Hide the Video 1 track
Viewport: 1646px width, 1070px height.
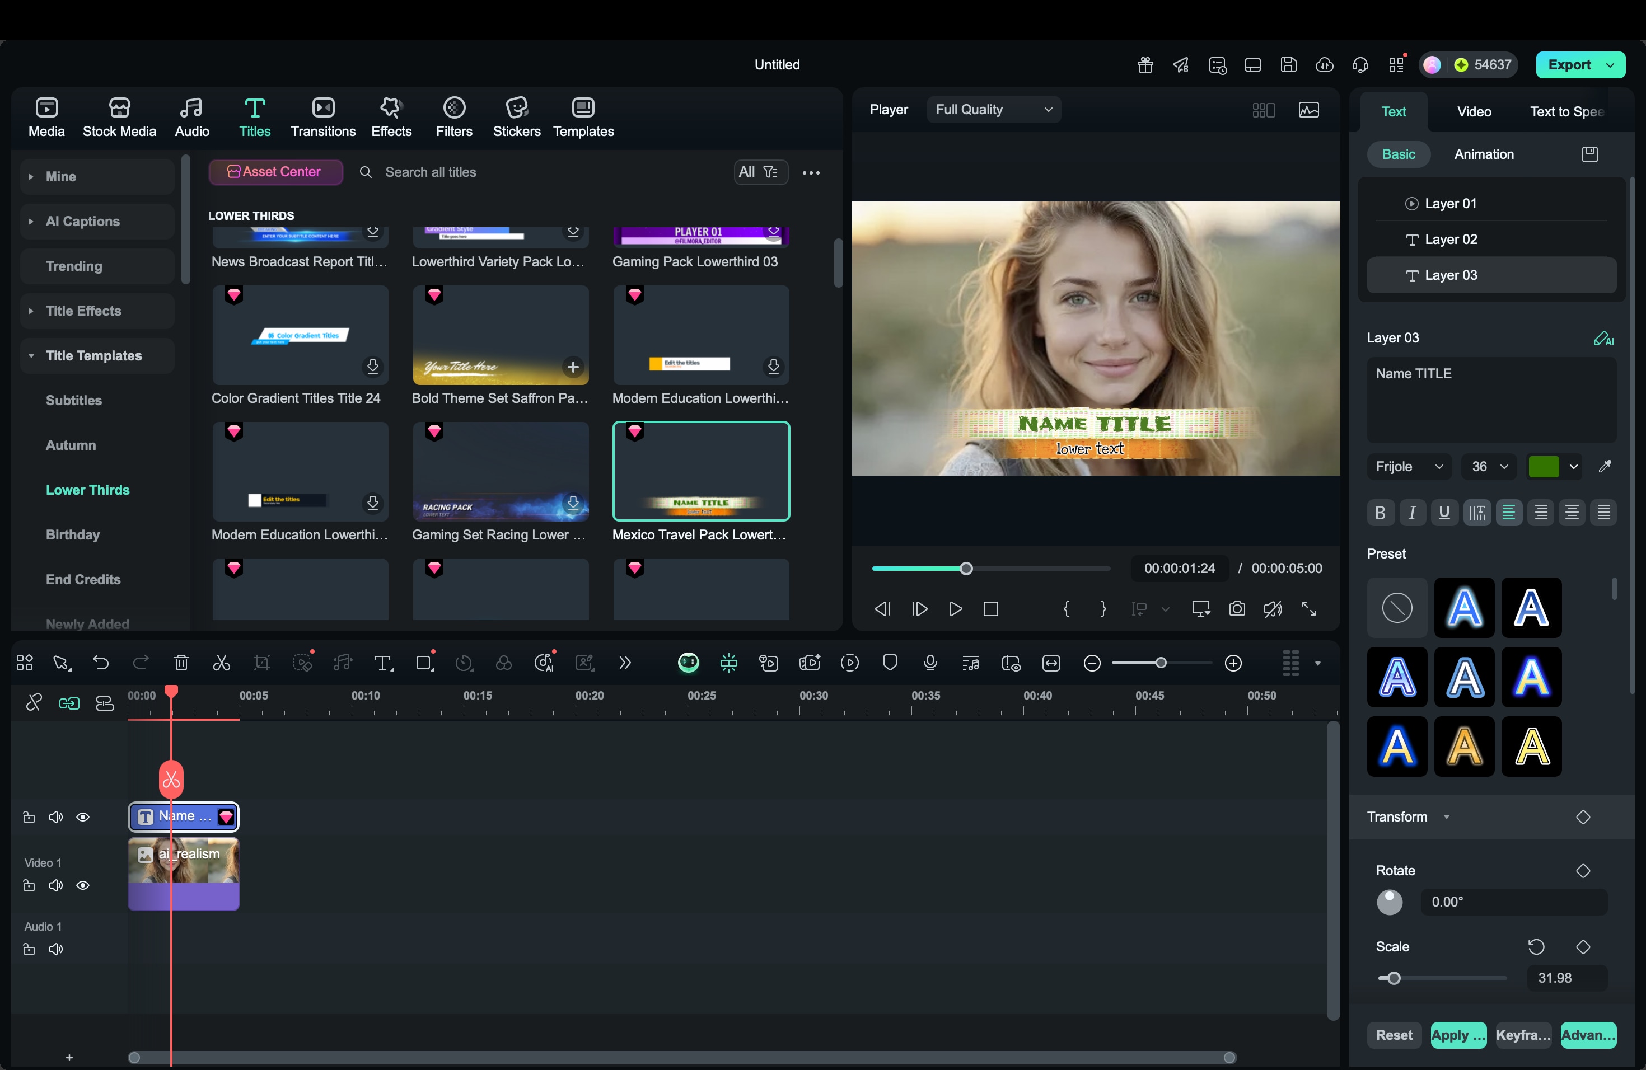click(83, 885)
